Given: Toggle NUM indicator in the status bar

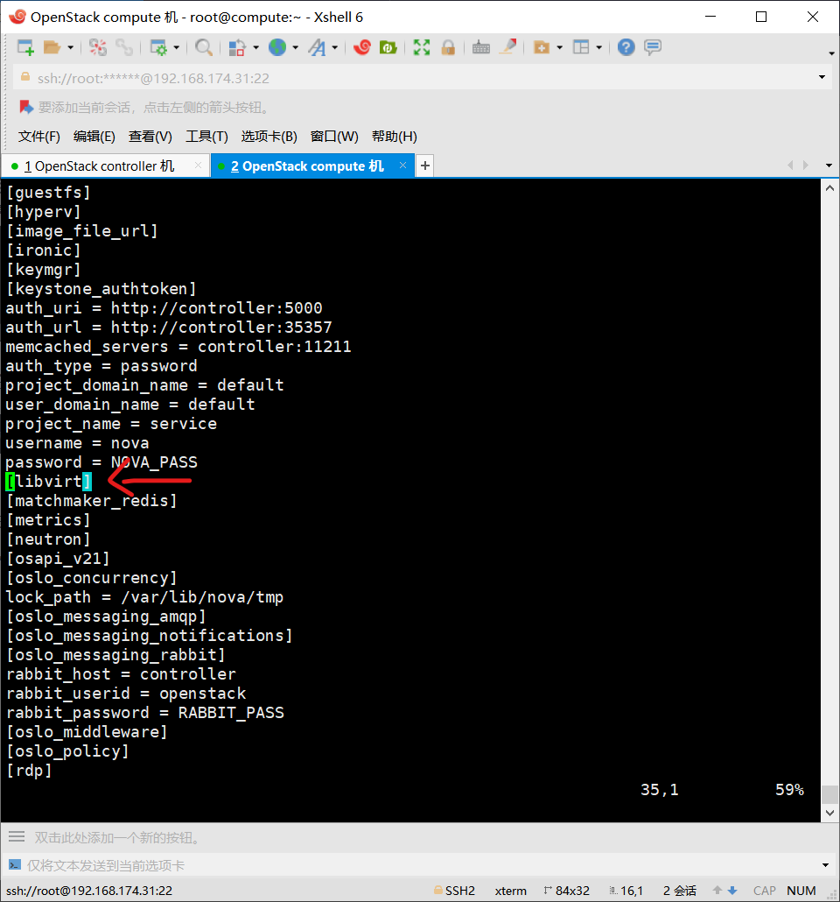Looking at the screenshot, I should pyautogui.click(x=801, y=890).
